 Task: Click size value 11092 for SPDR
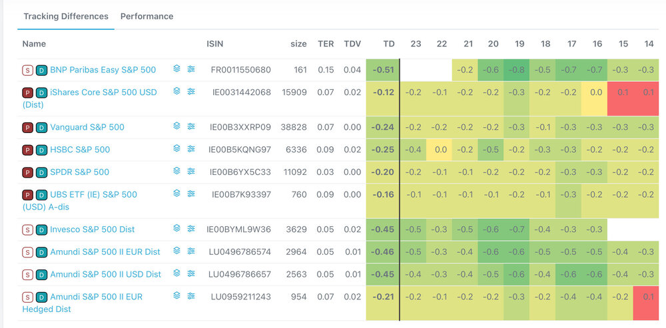[x=294, y=172]
